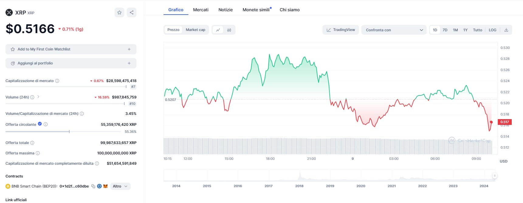This screenshot has height=203, width=523.
Task: Toggle the LOG scale option
Action: [x=492, y=30]
